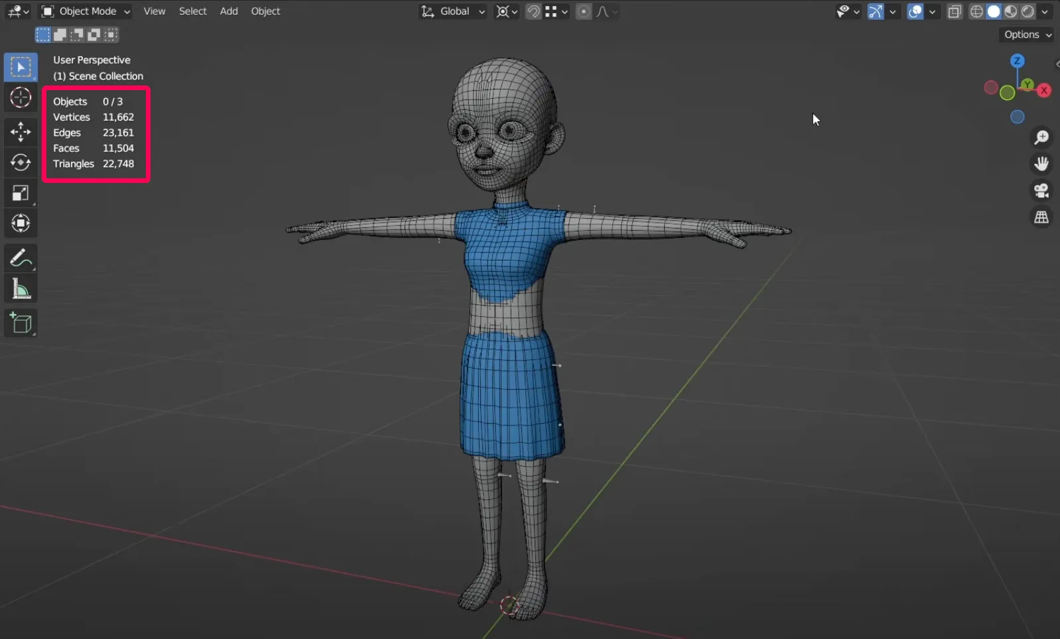This screenshot has width=1060, height=639.
Task: Open the View menu
Action: click(x=155, y=11)
